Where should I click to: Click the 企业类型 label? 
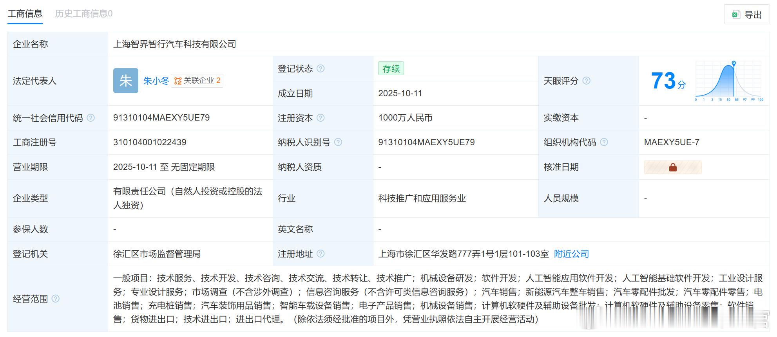pos(30,198)
